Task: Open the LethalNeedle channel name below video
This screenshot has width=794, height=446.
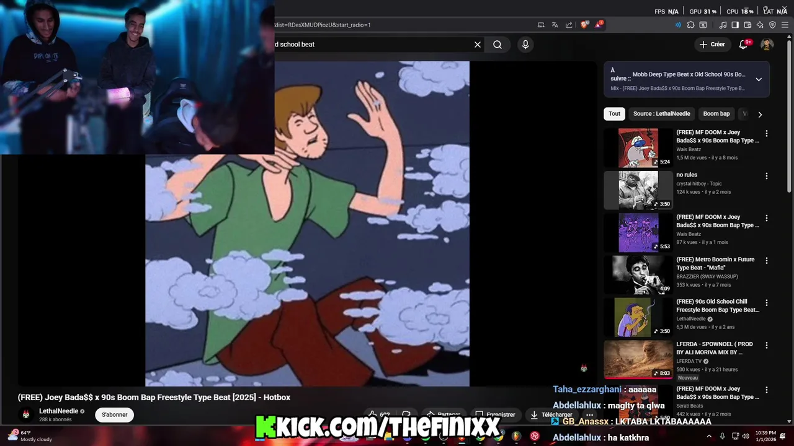Action: [59, 411]
